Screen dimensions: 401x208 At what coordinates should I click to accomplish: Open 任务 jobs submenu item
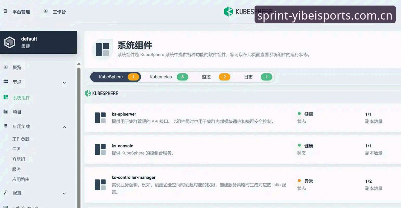tap(16, 149)
